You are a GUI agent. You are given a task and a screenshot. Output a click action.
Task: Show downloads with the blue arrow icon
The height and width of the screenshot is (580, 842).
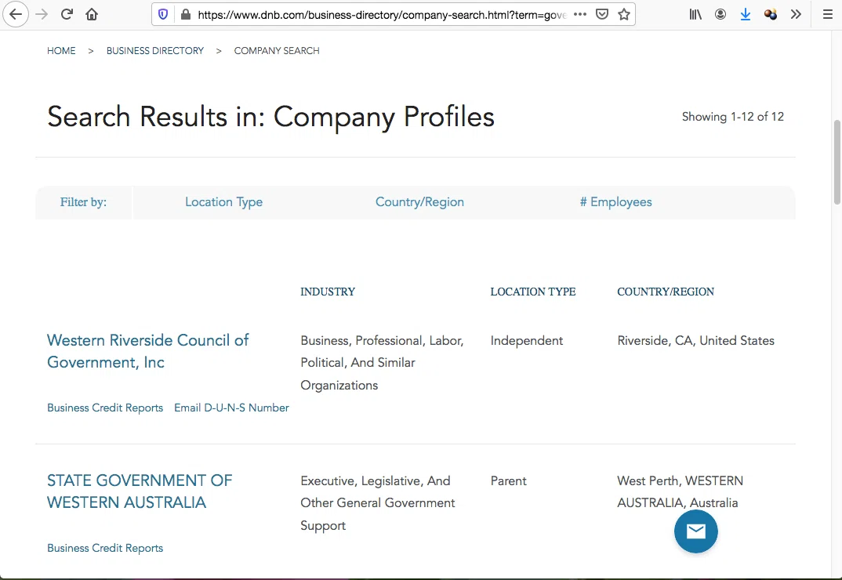746,14
